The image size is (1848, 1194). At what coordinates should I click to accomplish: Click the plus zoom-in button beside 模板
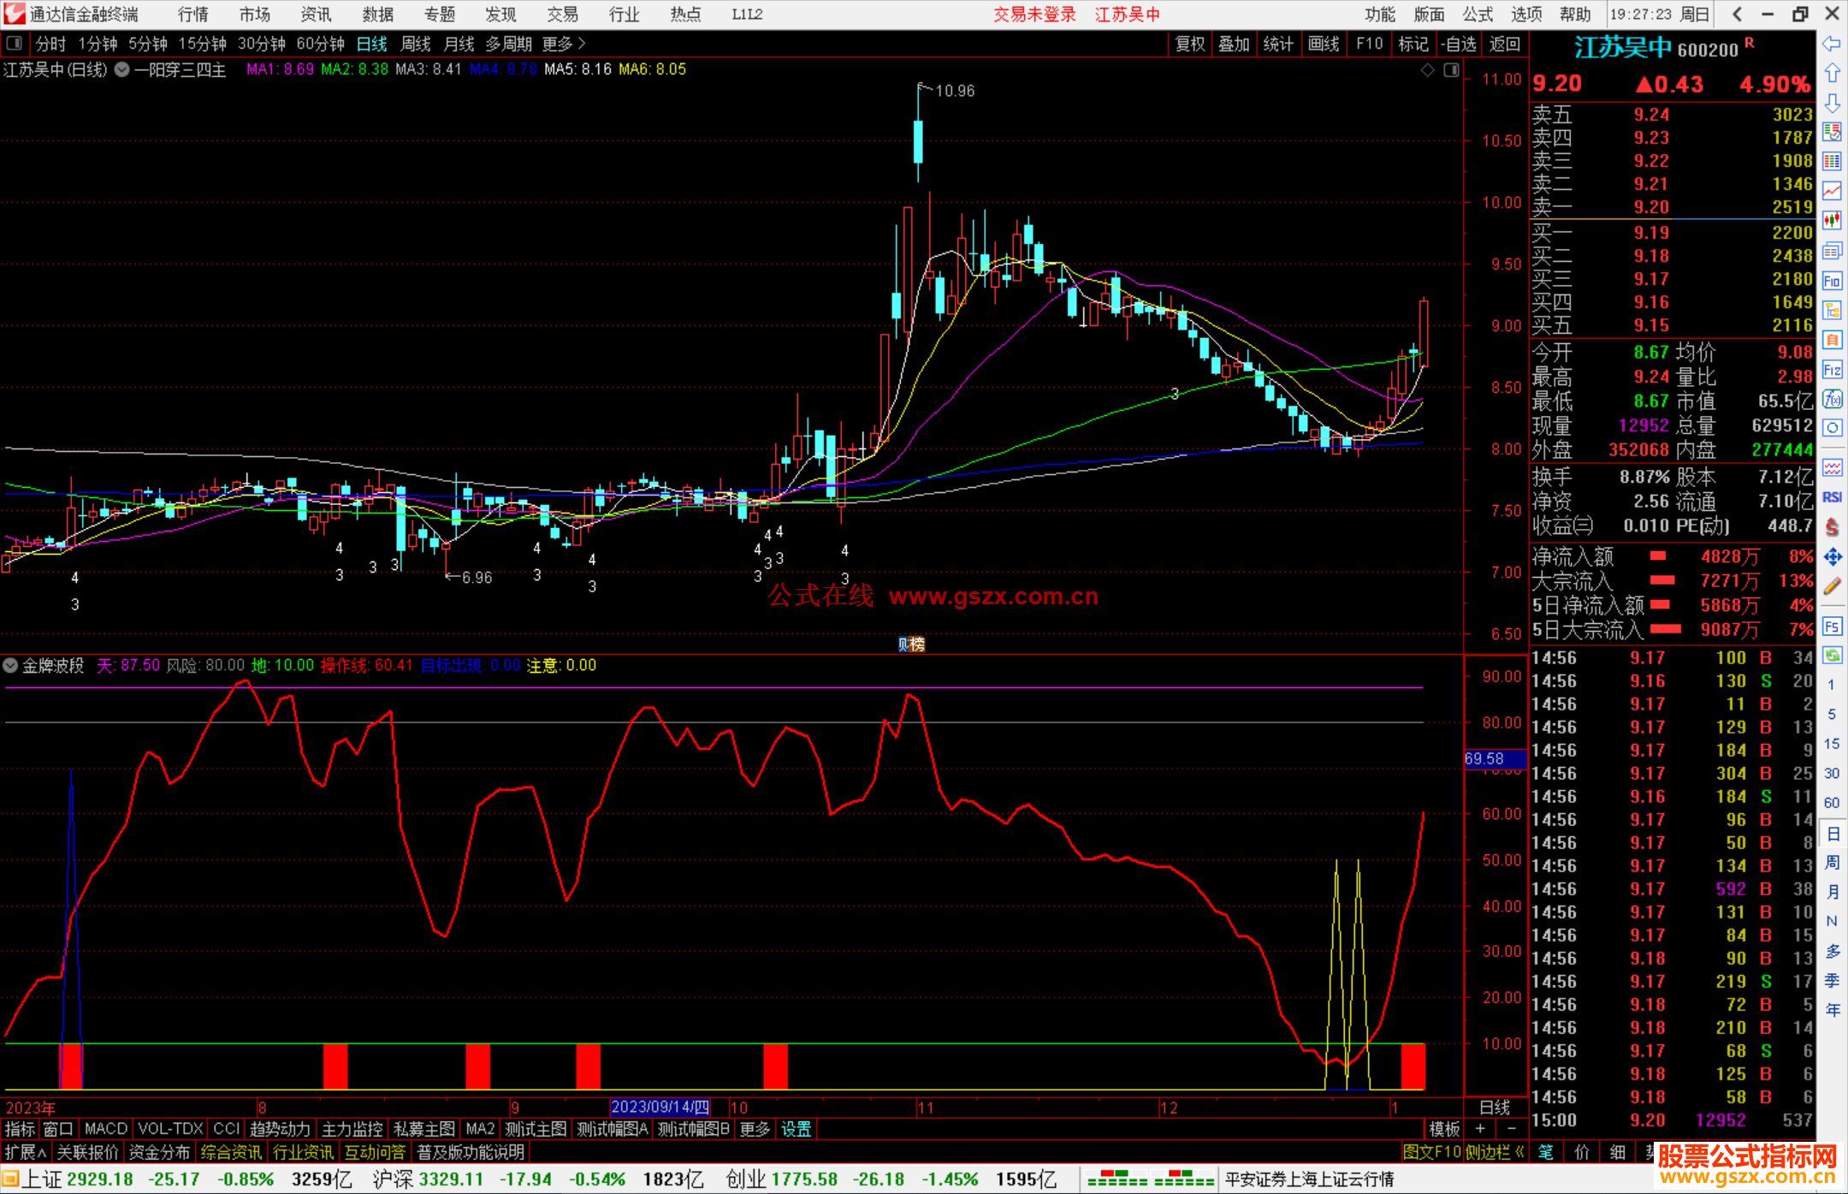pyautogui.click(x=1480, y=1129)
